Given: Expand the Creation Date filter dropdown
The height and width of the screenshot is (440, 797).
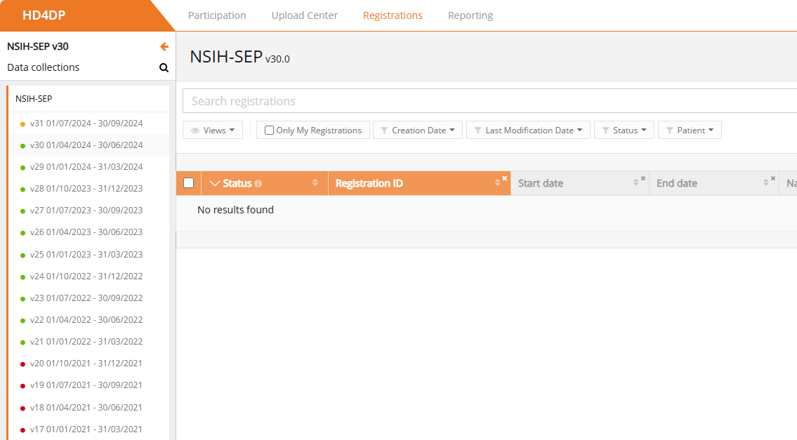Looking at the screenshot, I should 418,131.
